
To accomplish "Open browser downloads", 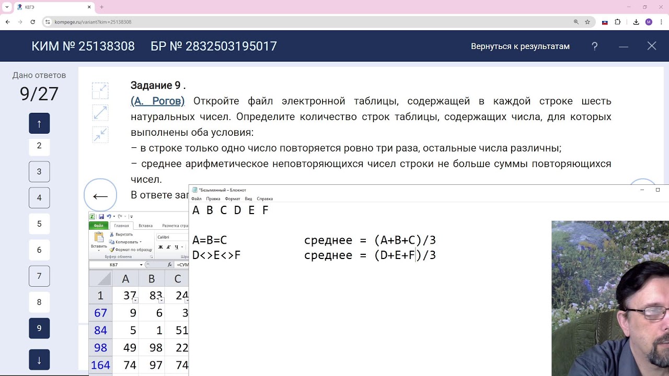I will (x=636, y=22).
